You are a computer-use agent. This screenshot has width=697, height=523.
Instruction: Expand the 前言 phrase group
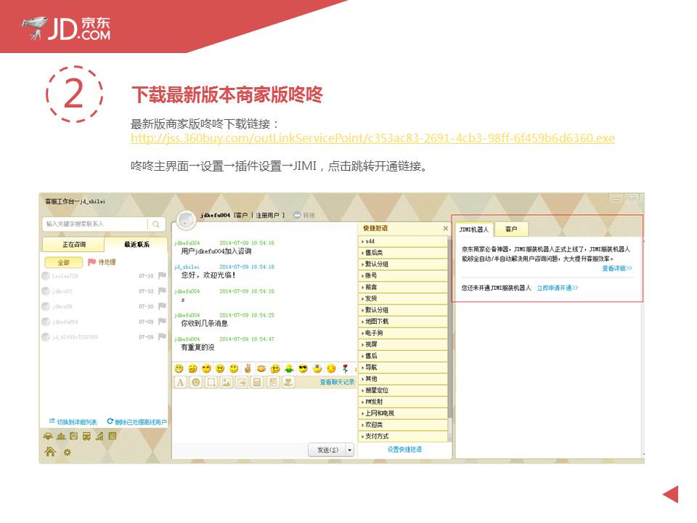(403, 287)
